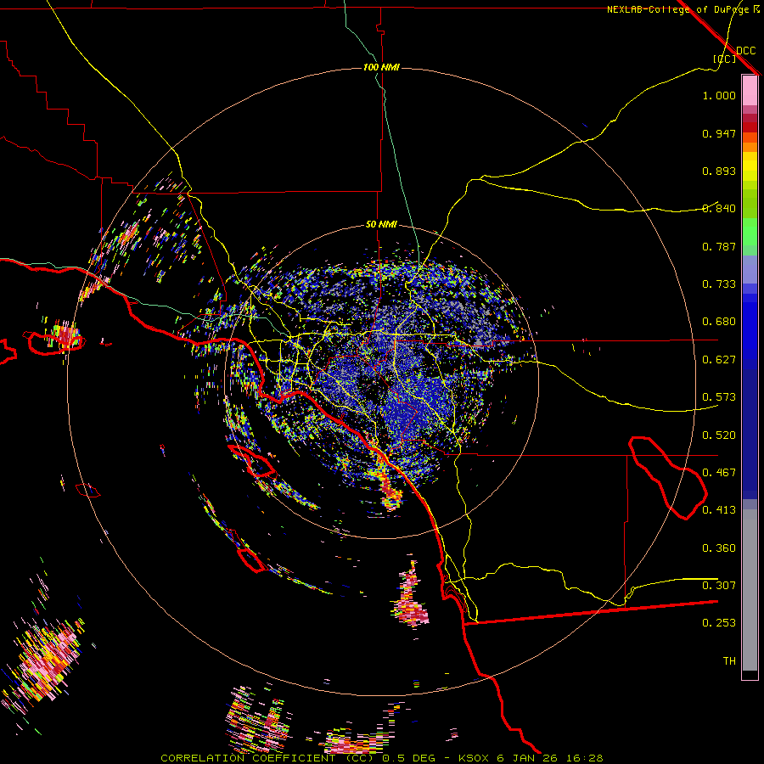Select the 50 NMI range ring label

coord(381,224)
